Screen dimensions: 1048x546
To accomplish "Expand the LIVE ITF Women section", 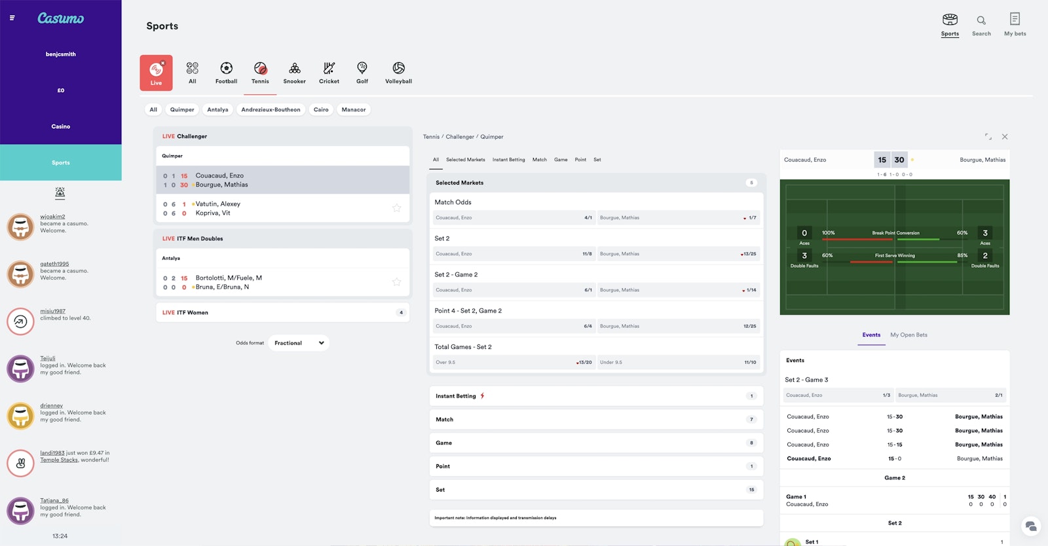I will click(282, 313).
